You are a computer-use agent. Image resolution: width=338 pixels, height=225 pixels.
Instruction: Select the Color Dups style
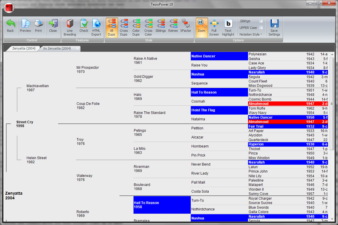point(136,27)
